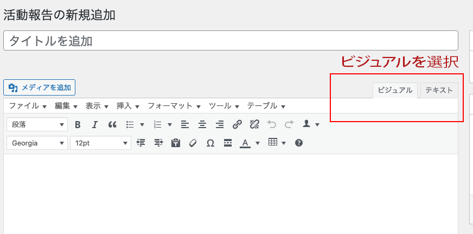Open keyboard shortcuts help icon
Screen dimensions: 473x234
click(x=299, y=143)
